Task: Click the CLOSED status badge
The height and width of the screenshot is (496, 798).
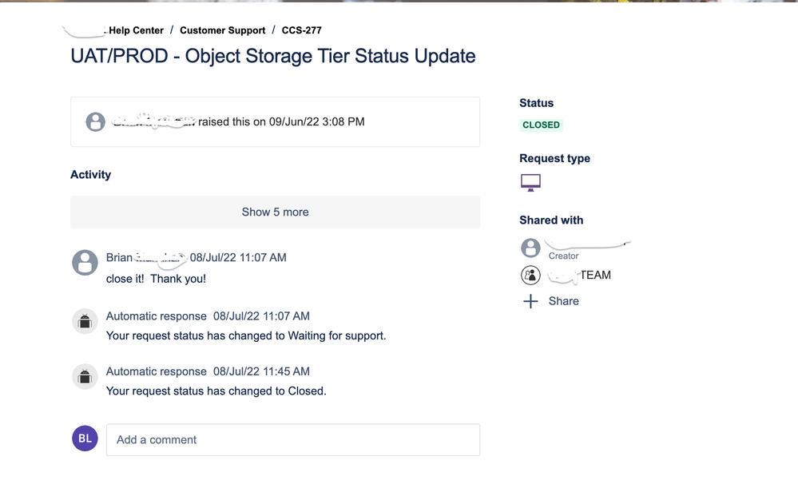Action: [x=541, y=125]
